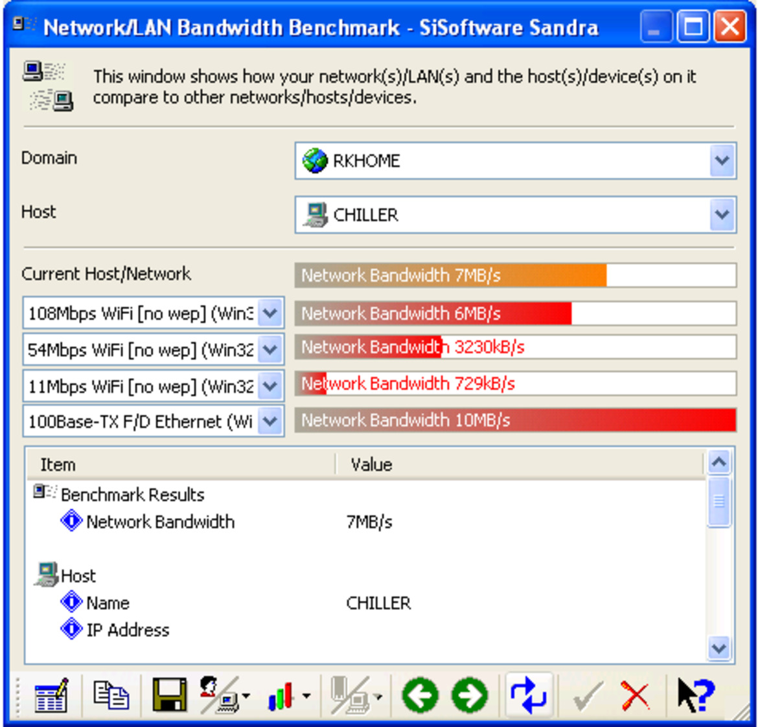The width and height of the screenshot is (758, 727).
Task: Click the 3230kB/s bandwidth bar
Action: coord(516,347)
